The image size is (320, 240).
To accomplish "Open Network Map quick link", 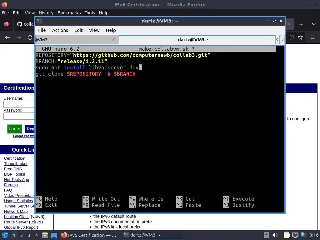I will 16,212.
